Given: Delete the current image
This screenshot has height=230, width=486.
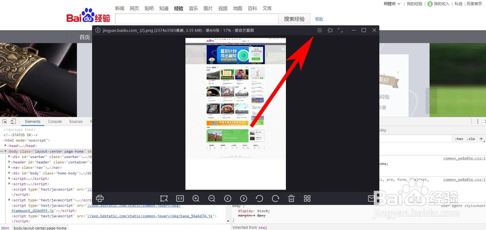Looking at the screenshot, I should [x=291, y=198].
